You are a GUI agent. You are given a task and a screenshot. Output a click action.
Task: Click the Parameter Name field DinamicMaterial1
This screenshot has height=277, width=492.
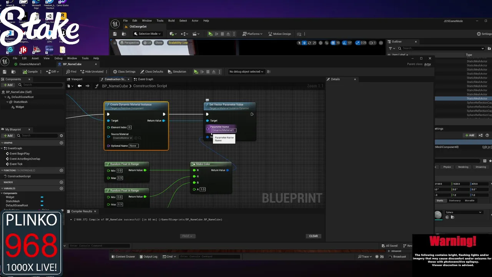point(223,130)
